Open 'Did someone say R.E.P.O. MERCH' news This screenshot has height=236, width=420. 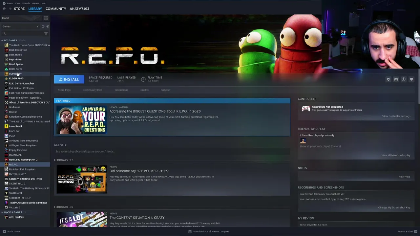(139, 171)
